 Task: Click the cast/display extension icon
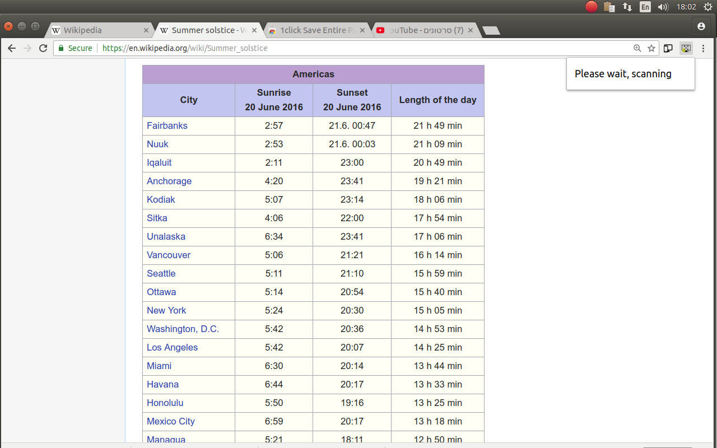[668, 48]
